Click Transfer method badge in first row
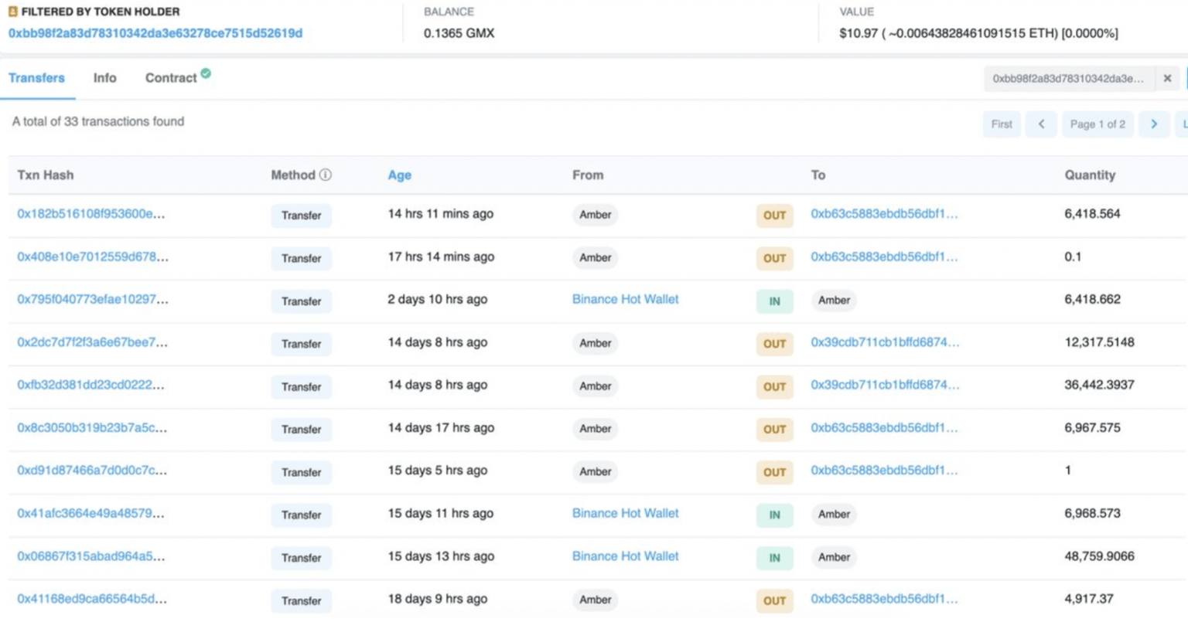The height and width of the screenshot is (622, 1188). click(x=301, y=216)
